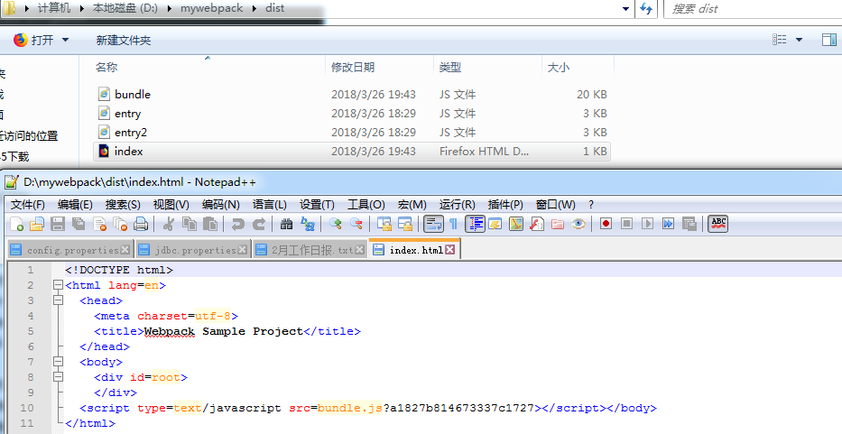Start macro recording with red dot icon
The height and width of the screenshot is (434, 842).
(x=606, y=224)
